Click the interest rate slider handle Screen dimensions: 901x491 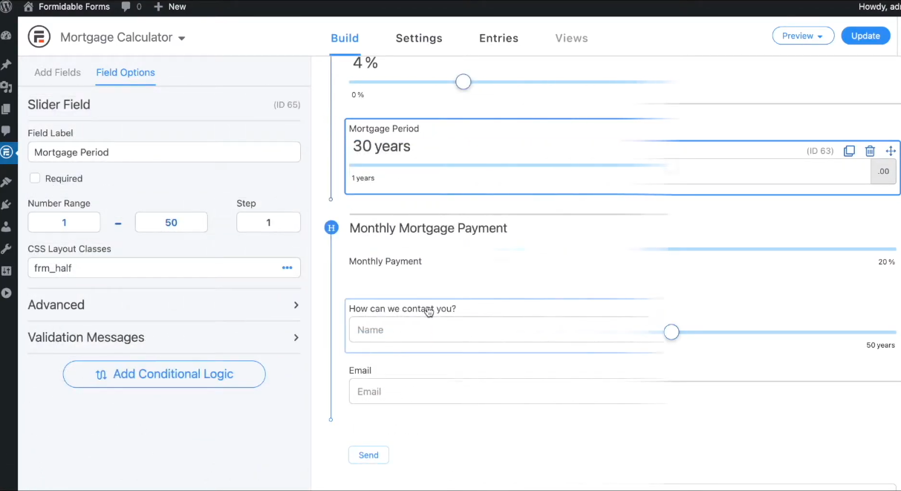[463, 82]
